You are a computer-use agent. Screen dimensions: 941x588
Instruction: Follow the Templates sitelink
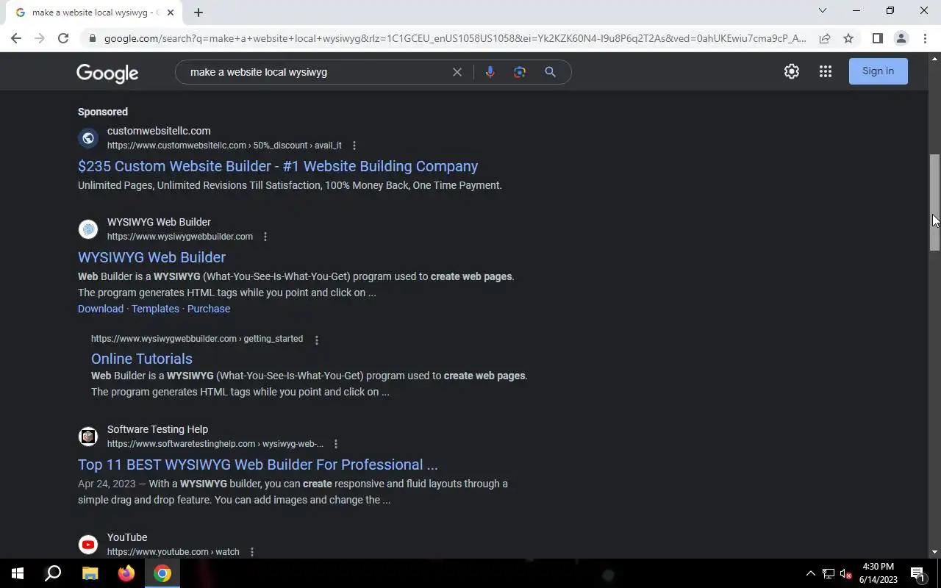tap(155, 309)
